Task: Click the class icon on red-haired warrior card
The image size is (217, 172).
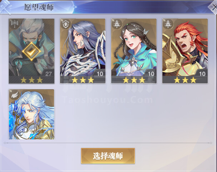Action: pyautogui.click(x=168, y=24)
